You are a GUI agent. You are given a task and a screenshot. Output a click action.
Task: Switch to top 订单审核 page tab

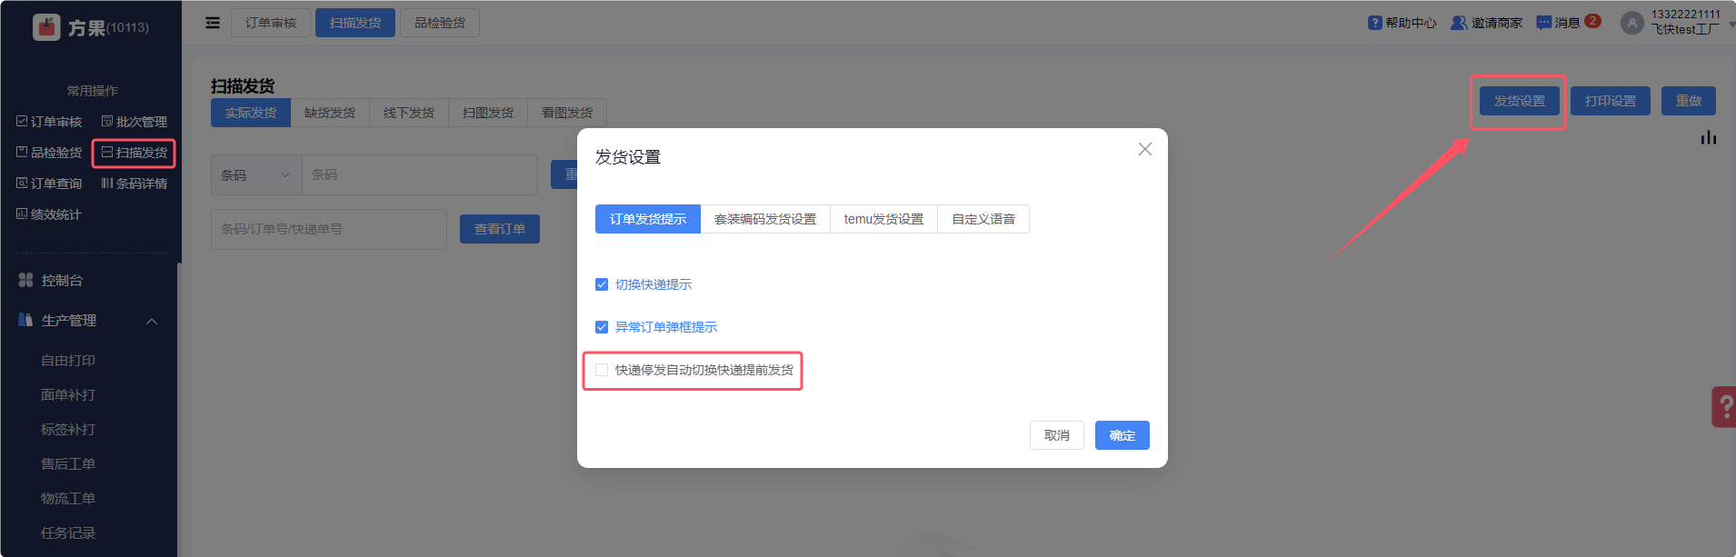(x=271, y=23)
